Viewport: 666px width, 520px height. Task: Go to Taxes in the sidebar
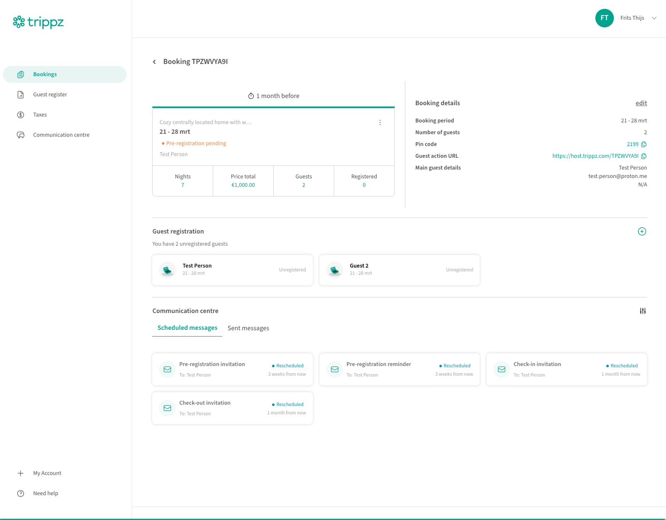[x=40, y=115]
